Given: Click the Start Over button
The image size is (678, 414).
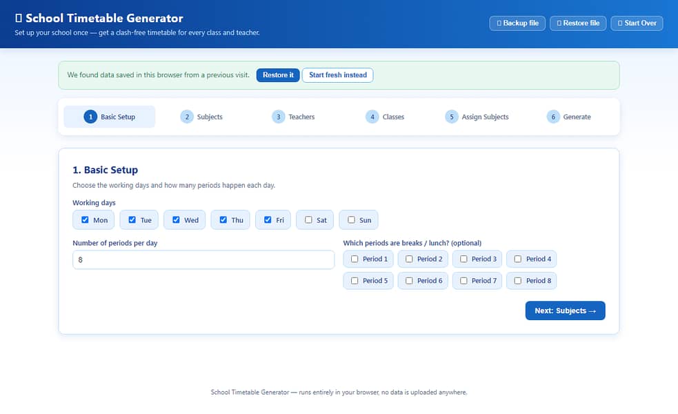Looking at the screenshot, I should (637, 23).
